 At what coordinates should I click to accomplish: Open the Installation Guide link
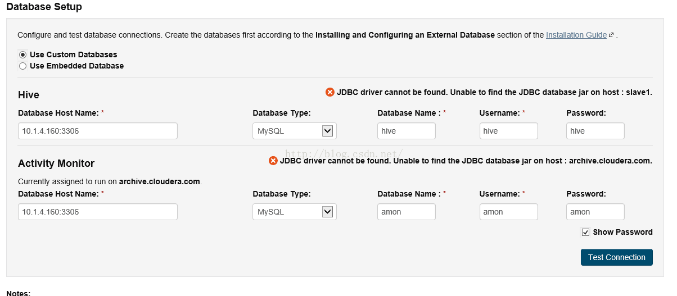(576, 35)
